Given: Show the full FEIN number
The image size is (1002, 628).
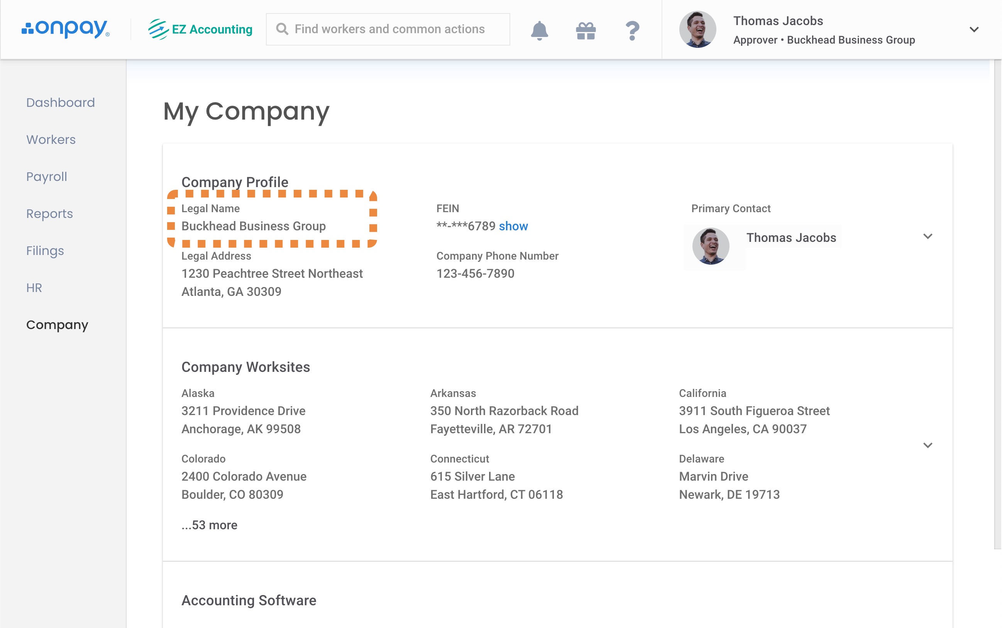Looking at the screenshot, I should pos(513,226).
